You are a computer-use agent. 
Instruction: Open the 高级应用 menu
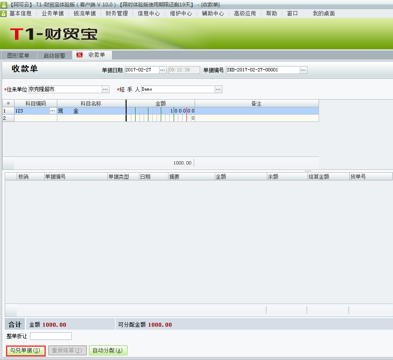click(x=245, y=13)
